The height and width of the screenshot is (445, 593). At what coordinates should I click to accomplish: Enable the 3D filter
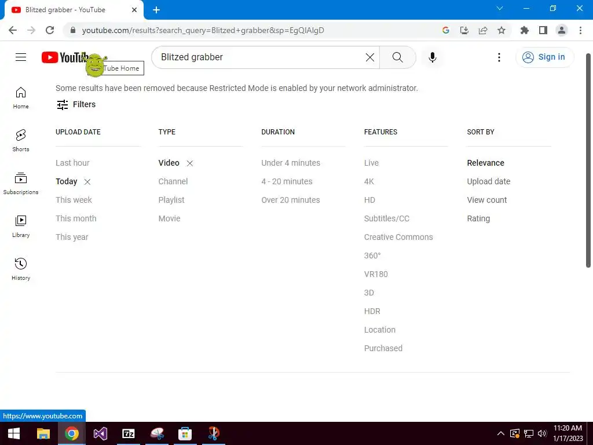click(x=369, y=293)
